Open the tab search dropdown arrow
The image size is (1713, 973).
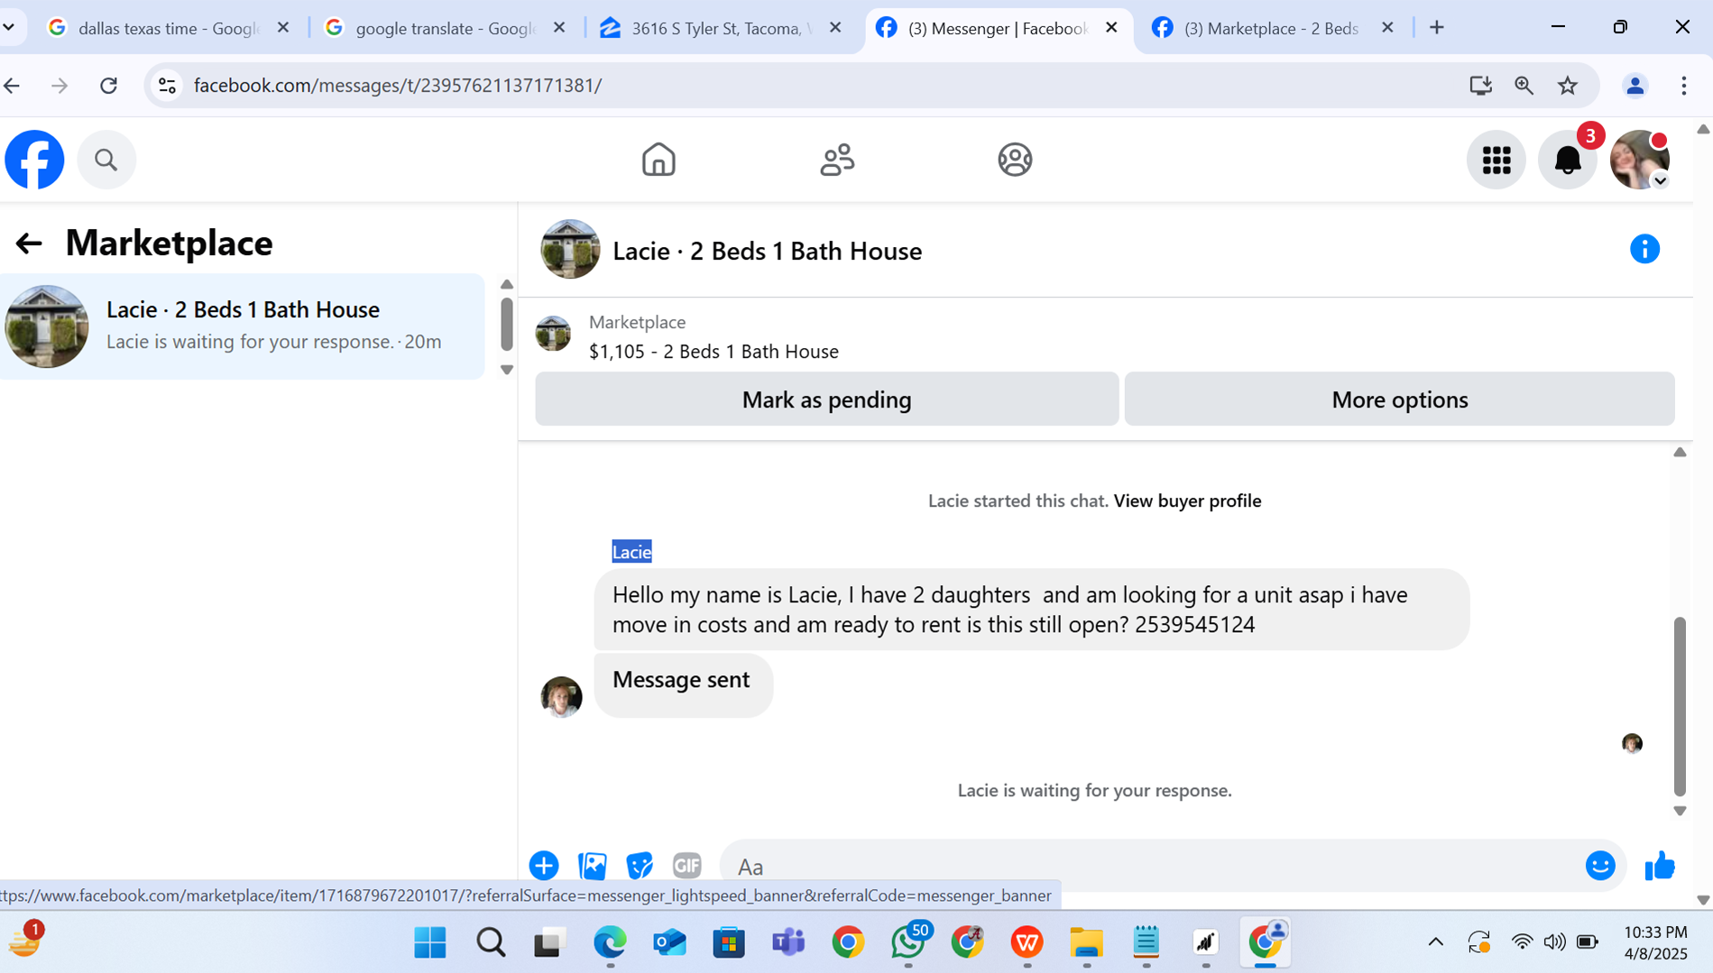point(10,28)
